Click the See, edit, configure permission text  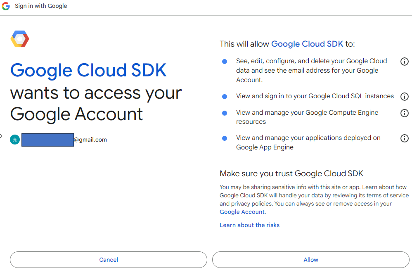pyautogui.click(x=311, y=70)
